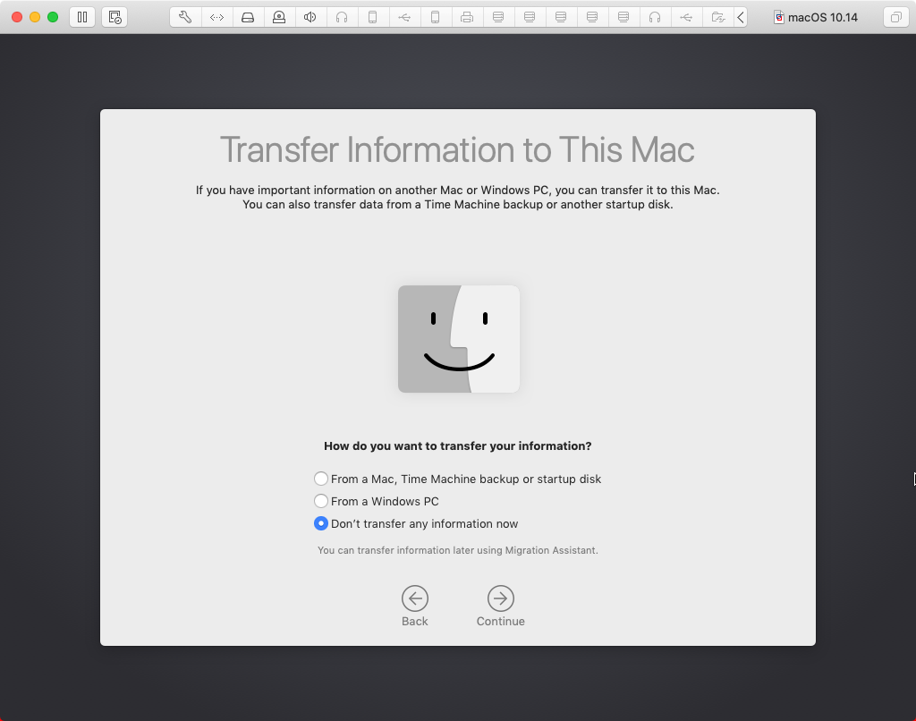Viewport: 916px width, 721px height.
Task: Click the printer device toolbar icon
Action: pos(467,17)
